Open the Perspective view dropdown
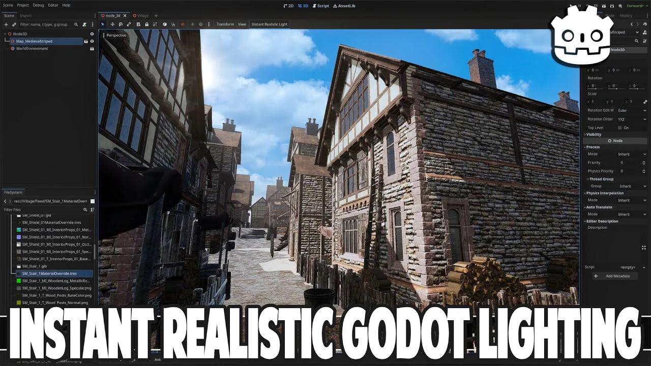Viewport: 651px width, 366px height. click(x=115, y=35)
